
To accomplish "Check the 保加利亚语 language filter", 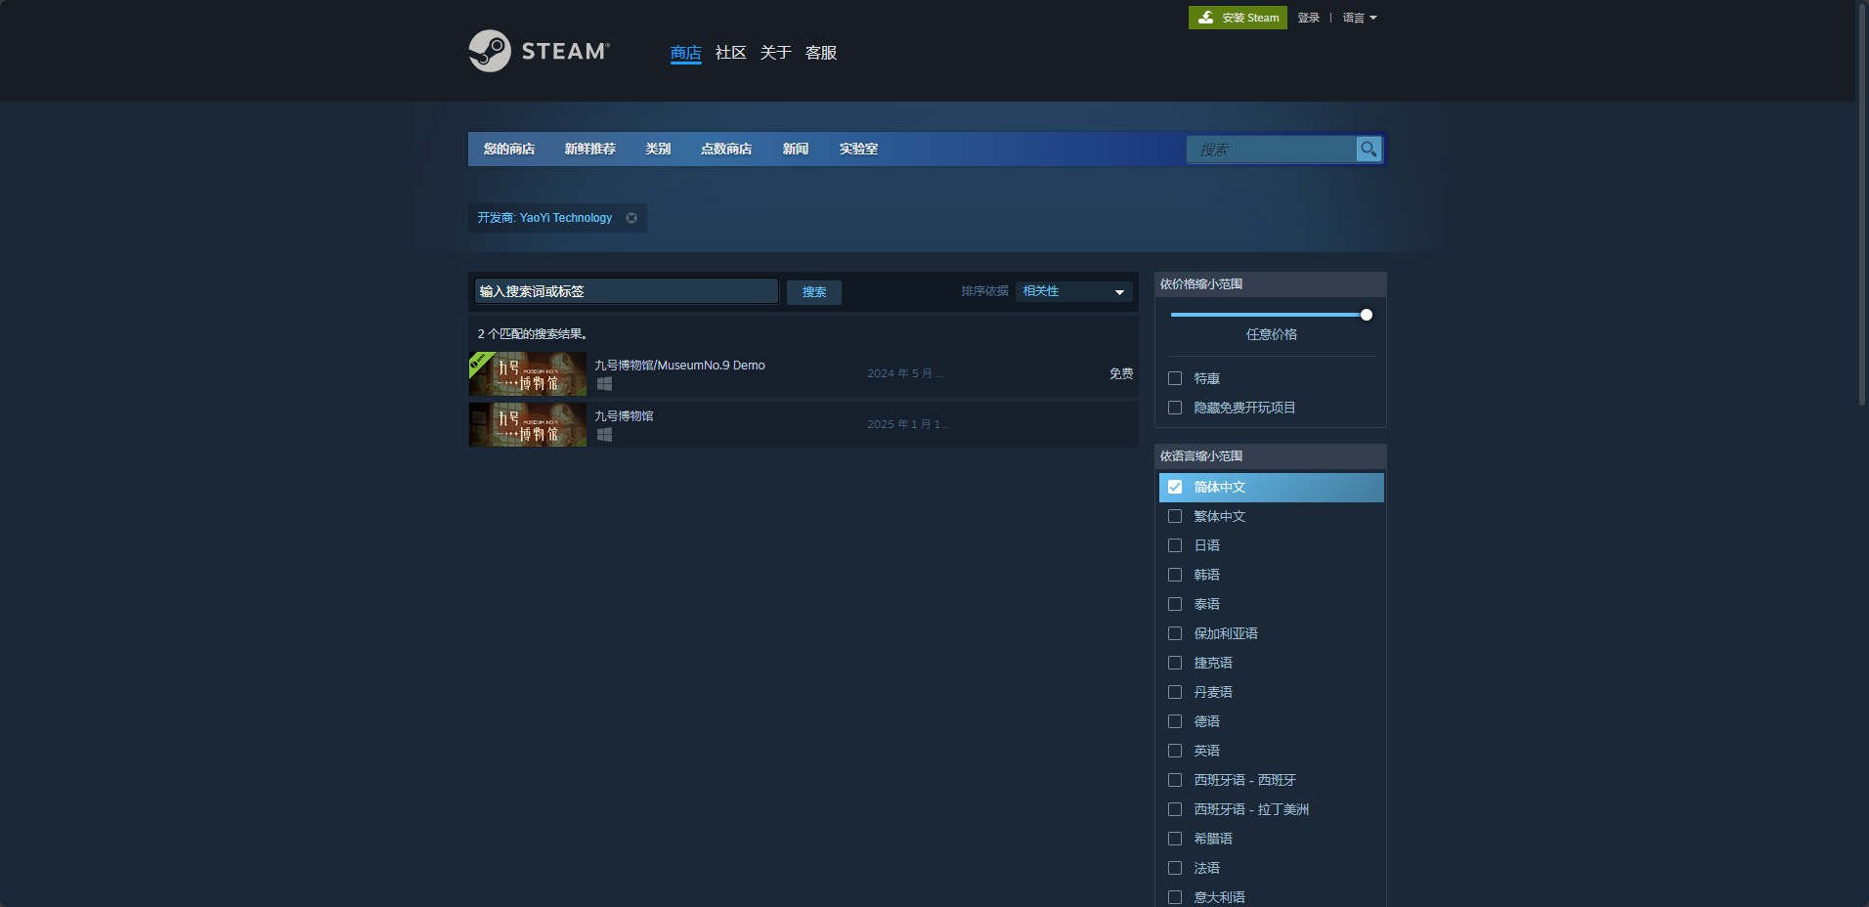I will pyautogui.click(x=1175, y=633).
